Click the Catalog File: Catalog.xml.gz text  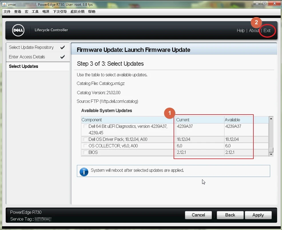(101, 84)
